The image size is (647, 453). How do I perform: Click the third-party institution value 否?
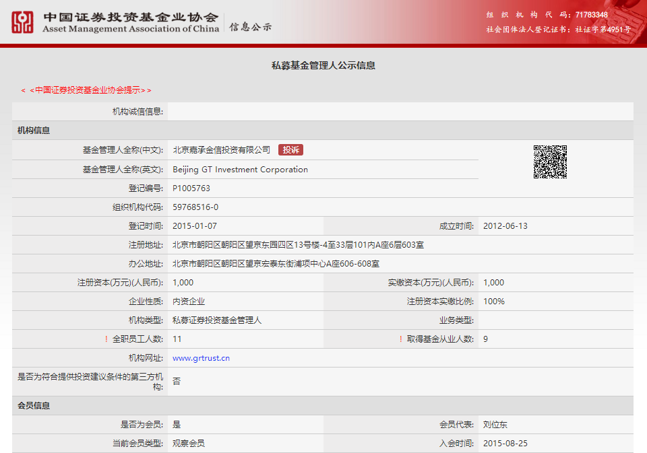(x=177, y=381)
